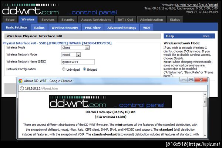Minimize the About DD-WRT window
The width and height of the screenshot is (222, 148).
pyautogui.click(x=184, y=80)
